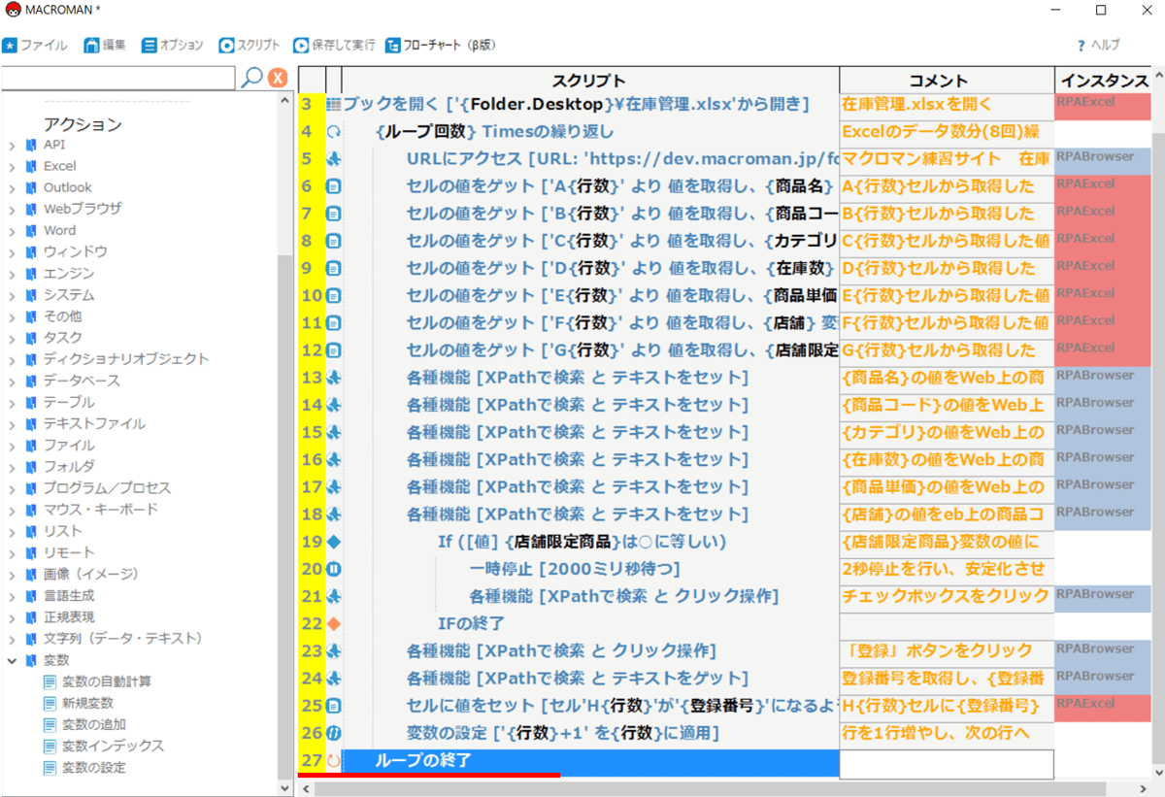Click the loop icon on row 4
Screen dimensions: 1165x797
(x=334, y=132)
